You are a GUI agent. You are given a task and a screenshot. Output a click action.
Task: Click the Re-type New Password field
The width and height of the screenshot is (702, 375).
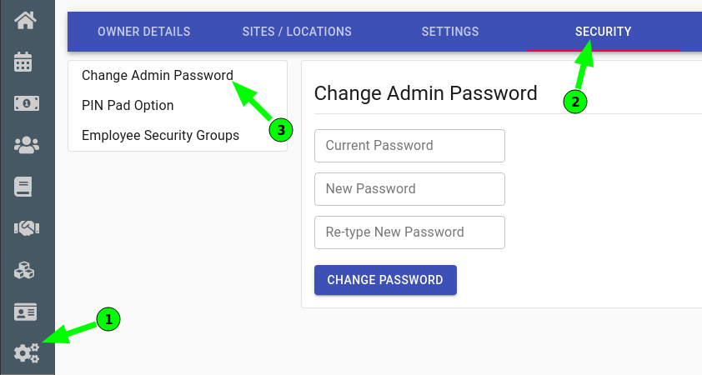409,232
